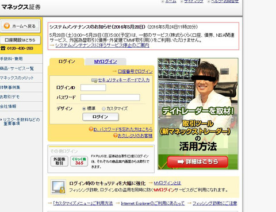The width and height of the screenshot is (276, 212).
Task: Focus the ログインID input field
Action: point(93,87)
